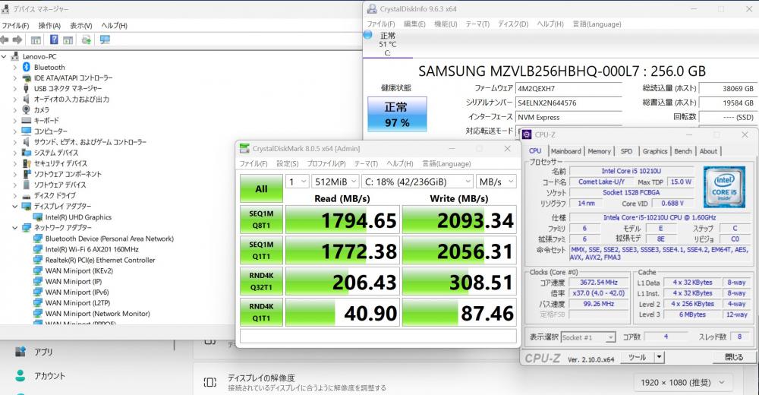
Task: Open ファイル(F) menu in Device Manager
Action: [15, 26]
